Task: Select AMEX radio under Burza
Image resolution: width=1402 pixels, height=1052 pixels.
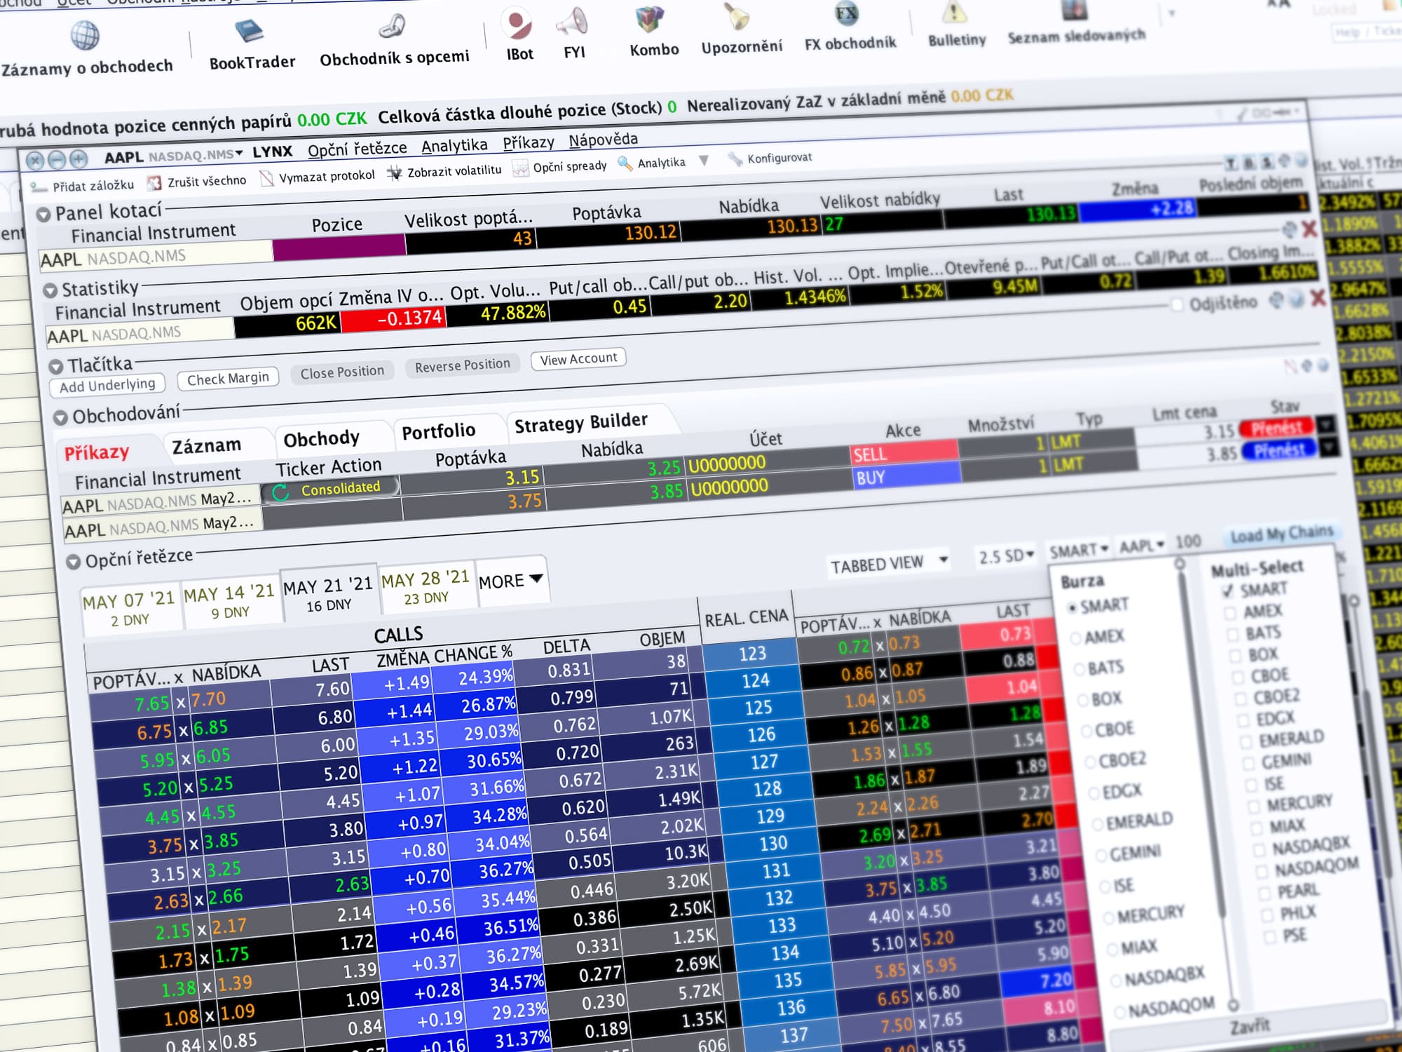Action: (x=1076, y=639)
